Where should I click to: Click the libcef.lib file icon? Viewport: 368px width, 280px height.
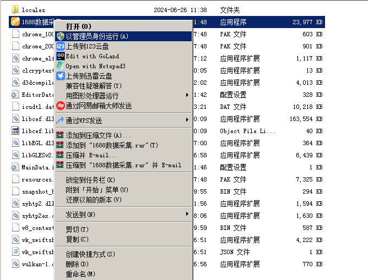click(x=15, y=131)
